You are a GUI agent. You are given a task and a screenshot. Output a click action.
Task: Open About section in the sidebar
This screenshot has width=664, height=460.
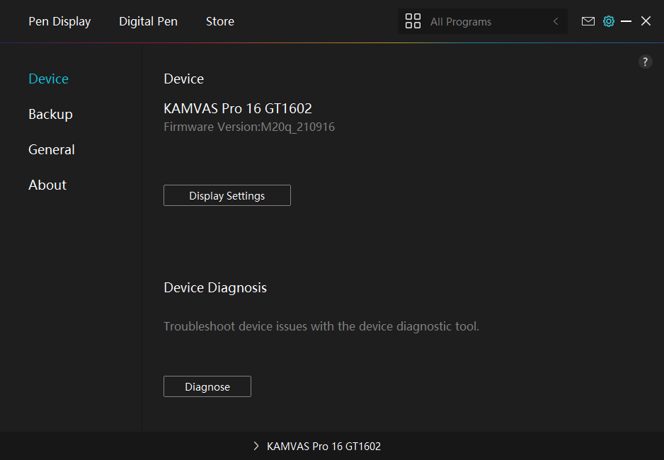tap(47, 185)
